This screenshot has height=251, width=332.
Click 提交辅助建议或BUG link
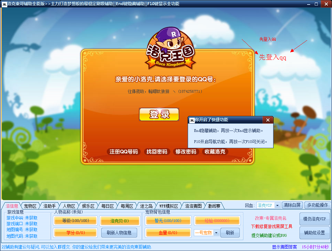pyautogui.click(x=269, y=235)
